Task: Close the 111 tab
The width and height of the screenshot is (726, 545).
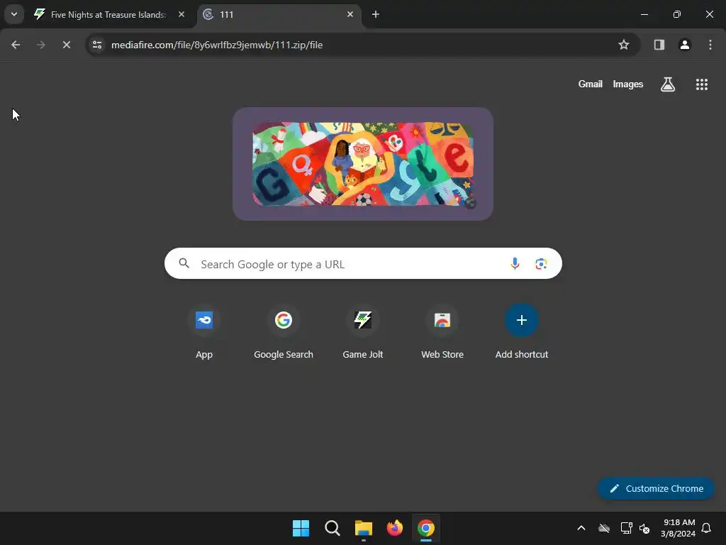Action: [350, 14]
